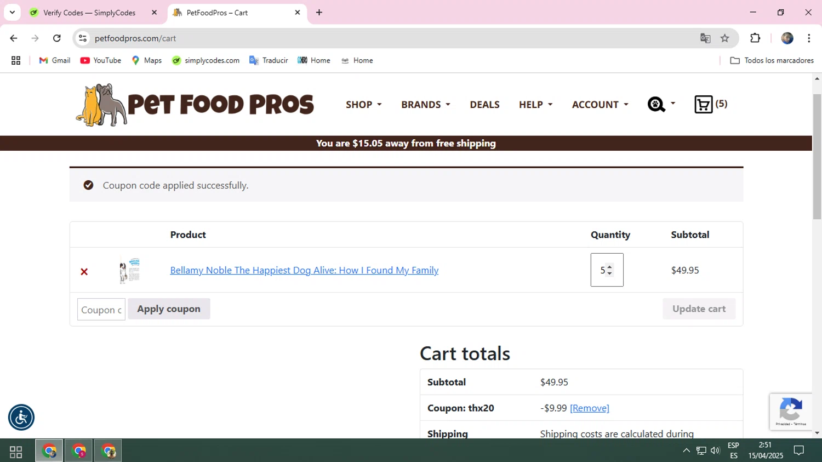
Task: Open a new browser tab
Action: pyautogui.click(x=319, y=13)
